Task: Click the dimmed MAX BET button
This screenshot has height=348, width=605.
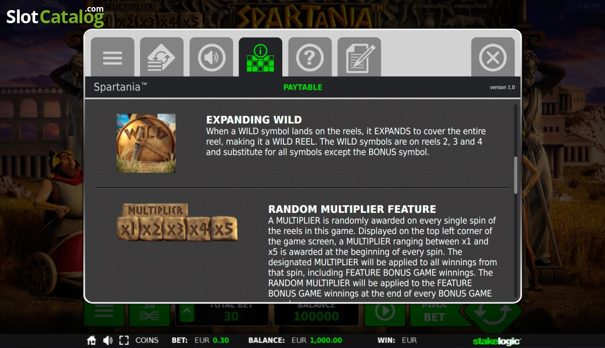Action: (434, 313)
